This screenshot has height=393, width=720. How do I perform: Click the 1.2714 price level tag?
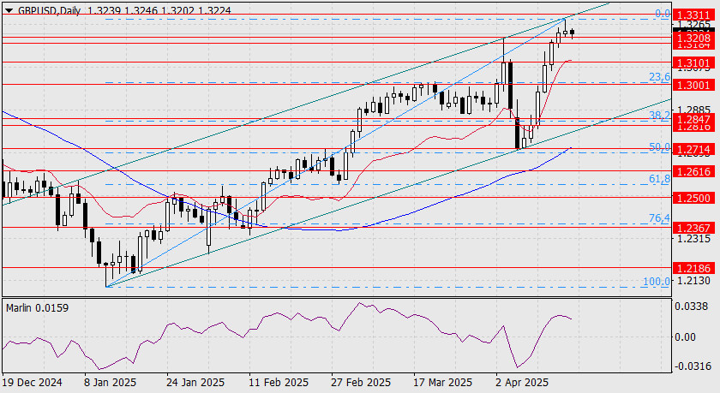(x=693, y=149)
